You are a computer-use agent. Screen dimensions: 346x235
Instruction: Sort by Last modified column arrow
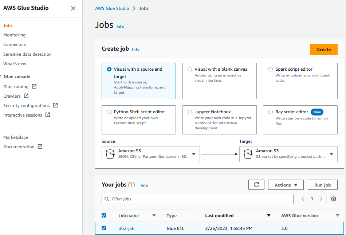268,215
